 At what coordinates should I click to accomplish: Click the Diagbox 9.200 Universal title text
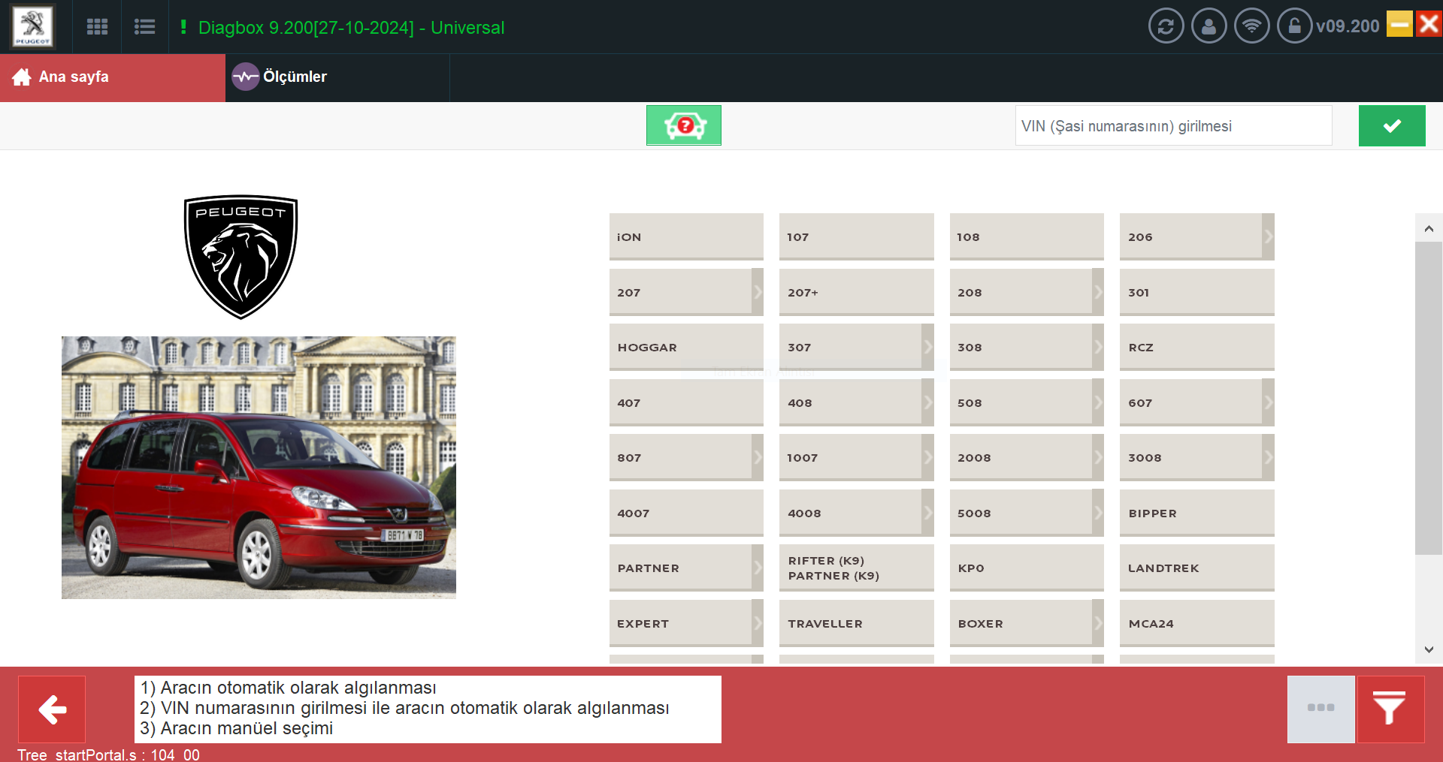tap(351, 28)
